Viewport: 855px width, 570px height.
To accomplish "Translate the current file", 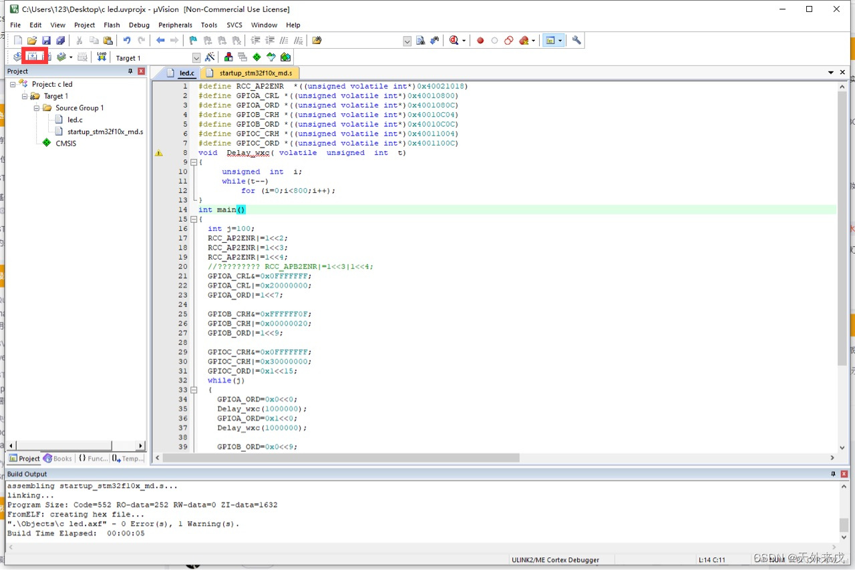I will click(17, 57).
